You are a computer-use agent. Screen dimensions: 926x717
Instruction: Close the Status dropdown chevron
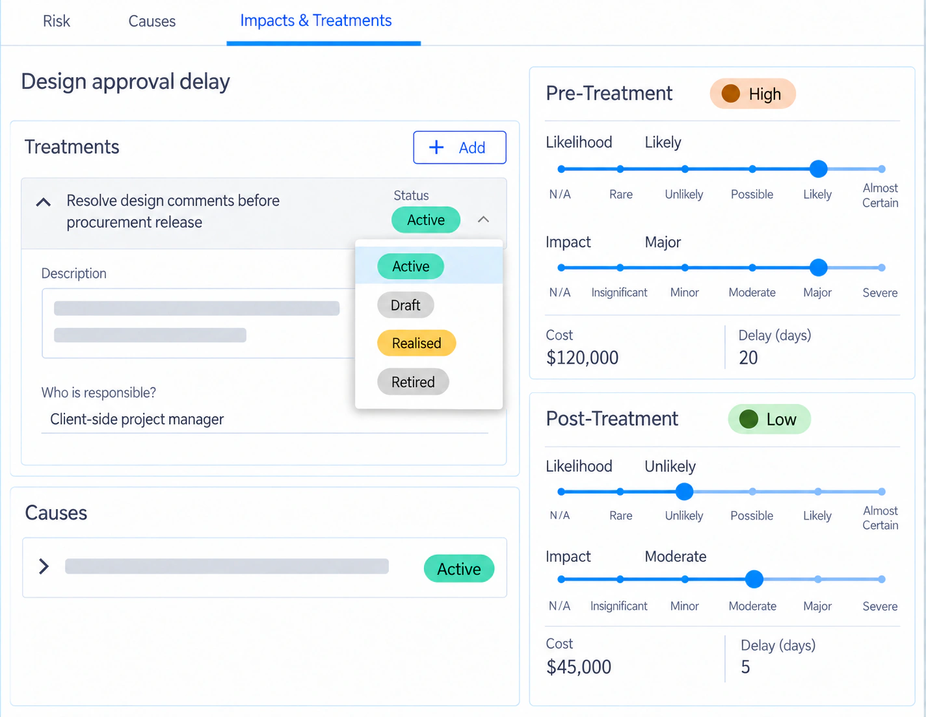coord(483,220)
